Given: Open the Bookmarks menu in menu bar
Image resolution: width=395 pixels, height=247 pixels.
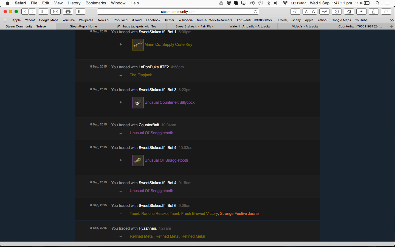Looking at the screenshot, I should coord(96,3).
